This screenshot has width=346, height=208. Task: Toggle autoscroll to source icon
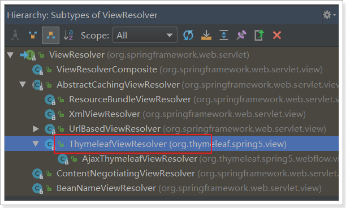point(206,35)
